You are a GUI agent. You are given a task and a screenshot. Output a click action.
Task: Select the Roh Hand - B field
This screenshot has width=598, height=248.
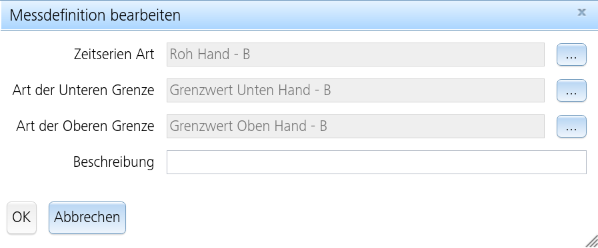(355, 55)
